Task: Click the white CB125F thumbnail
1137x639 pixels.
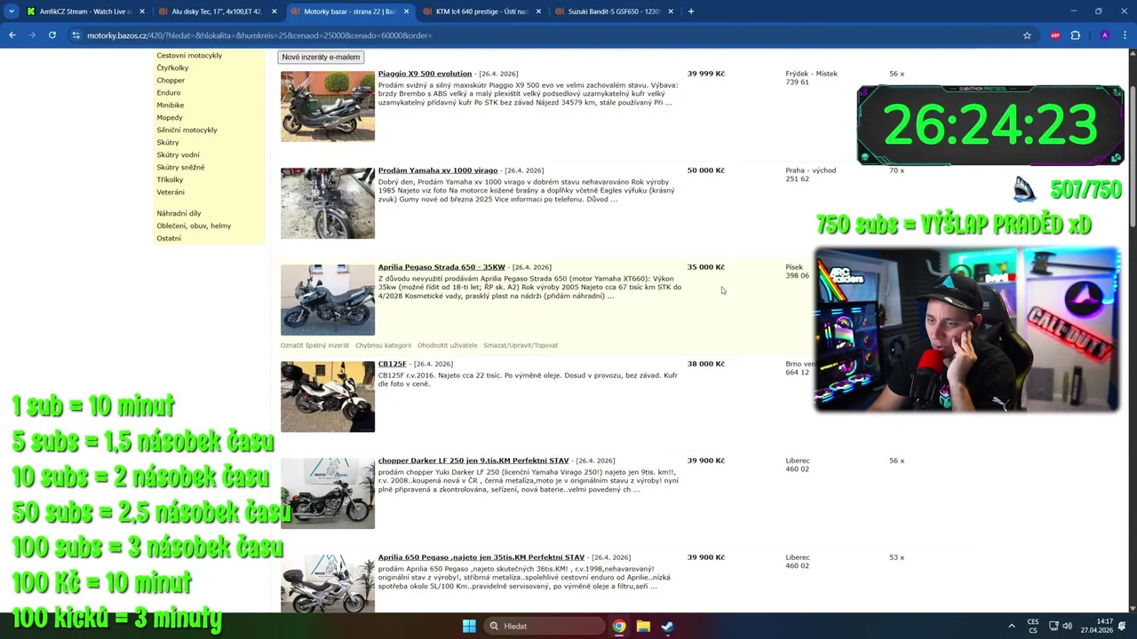Action: 328,396
